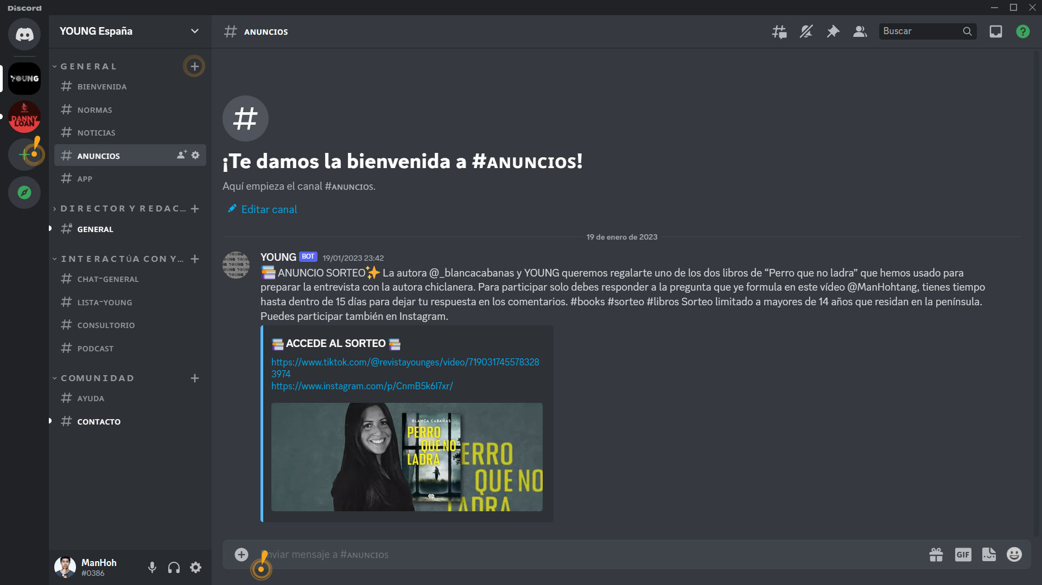Deafen audio with the headphones icon
Viewport: 1042px width, 585px height.
coord(174,567)
